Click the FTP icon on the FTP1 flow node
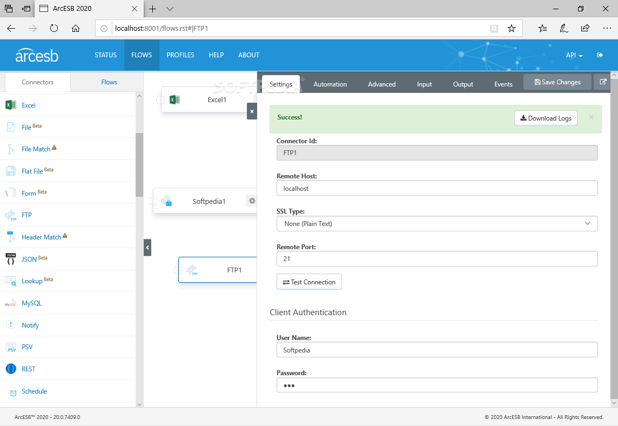 (x=192, y=270)
